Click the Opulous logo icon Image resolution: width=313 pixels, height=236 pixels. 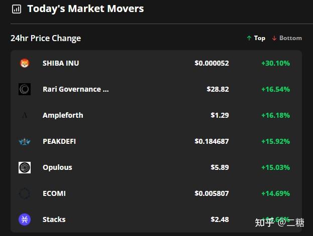click(x=25, y=167)
